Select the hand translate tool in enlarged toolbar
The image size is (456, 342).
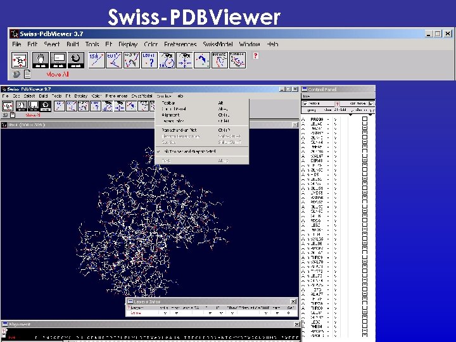(41, 60)
